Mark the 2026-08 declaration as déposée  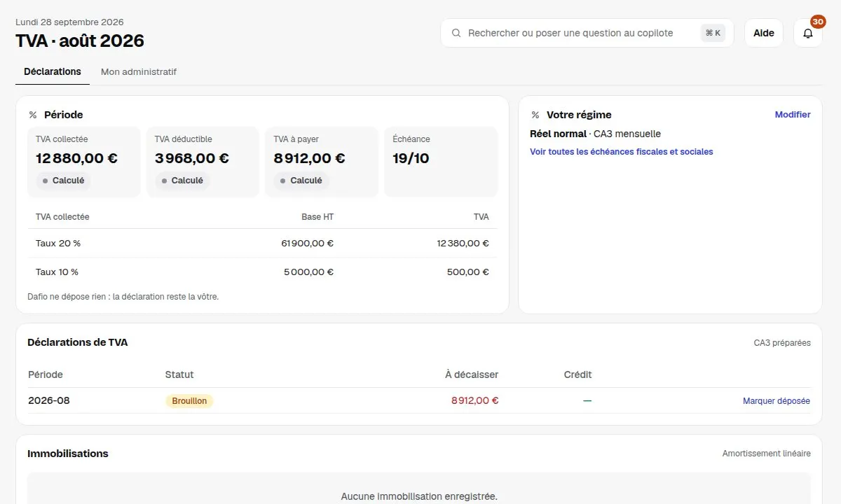(777, 401)
